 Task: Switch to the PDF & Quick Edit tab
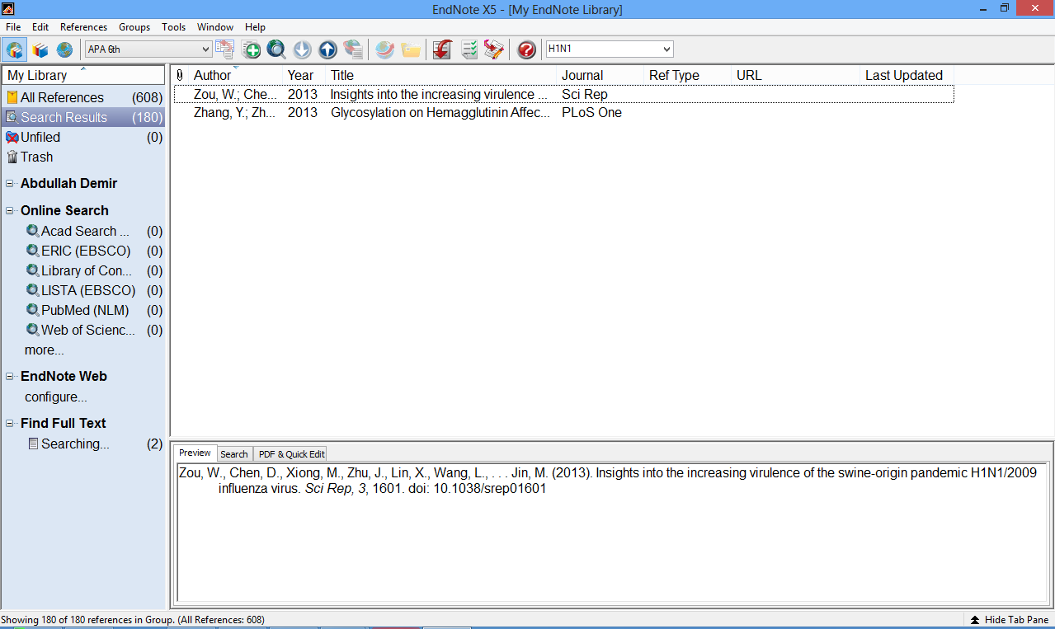tap(291, 453)
